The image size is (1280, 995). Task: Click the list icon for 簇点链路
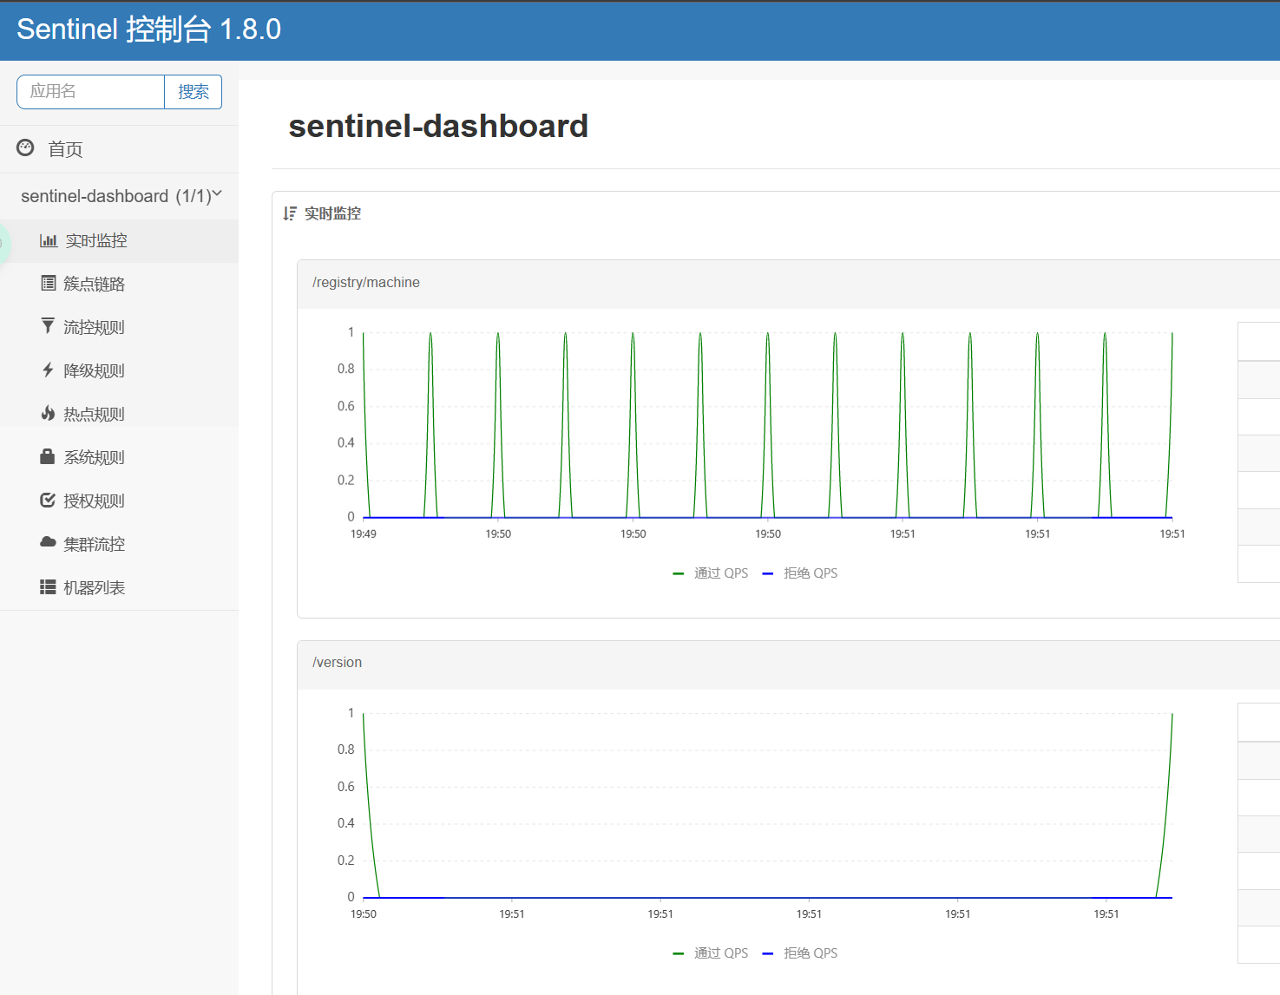49,283
